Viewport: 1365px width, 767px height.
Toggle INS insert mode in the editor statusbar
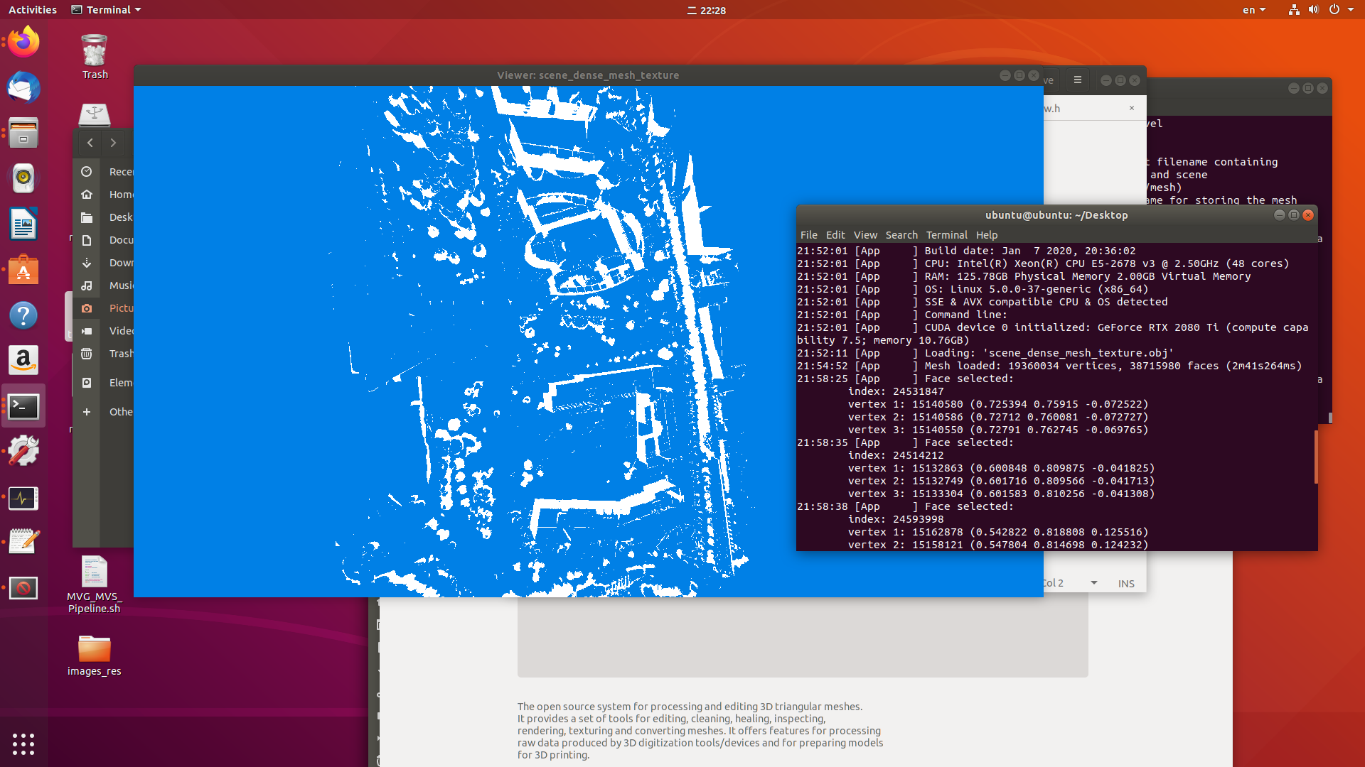click(x=1125, y=583)
